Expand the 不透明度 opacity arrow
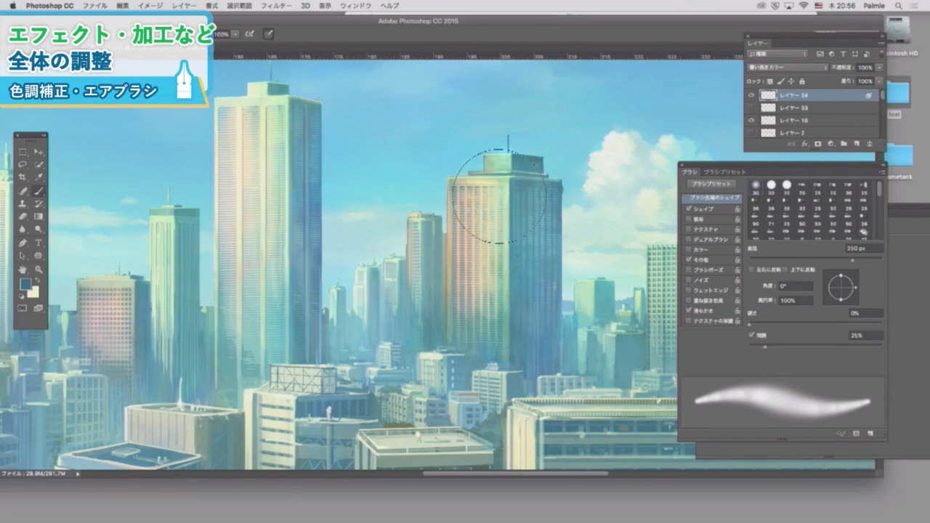This screenshot has height=523, width=930. pos(879,68)
